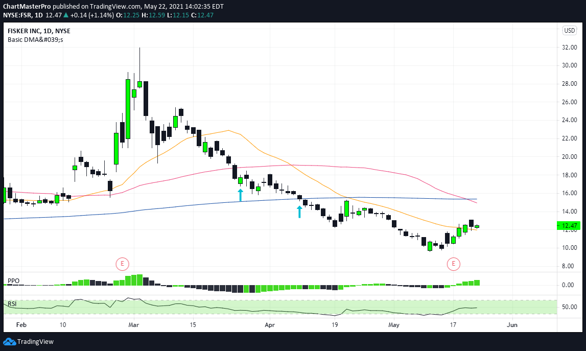586x351 pixels.
Task: Click the Jun label on the time axis
Action: pyautogui.click(x=511, y=325)
